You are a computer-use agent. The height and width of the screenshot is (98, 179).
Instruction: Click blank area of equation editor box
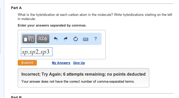[x=79, y=52]
